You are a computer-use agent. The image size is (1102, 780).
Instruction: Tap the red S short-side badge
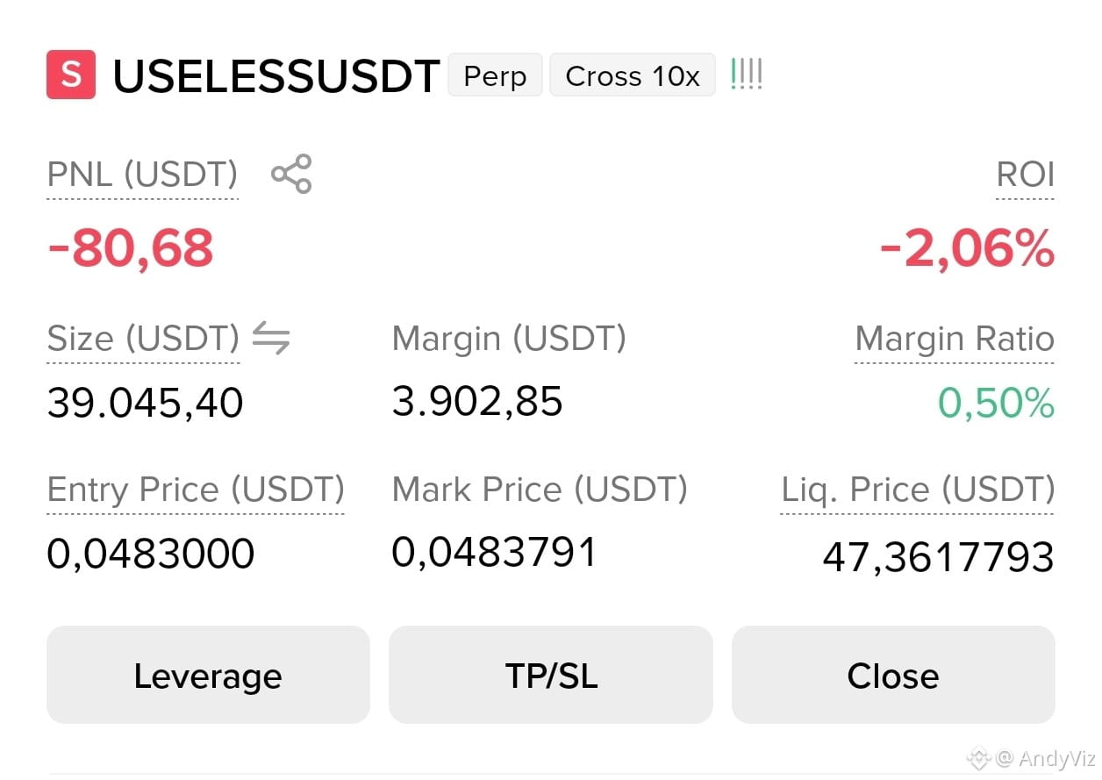coord(71,75)
